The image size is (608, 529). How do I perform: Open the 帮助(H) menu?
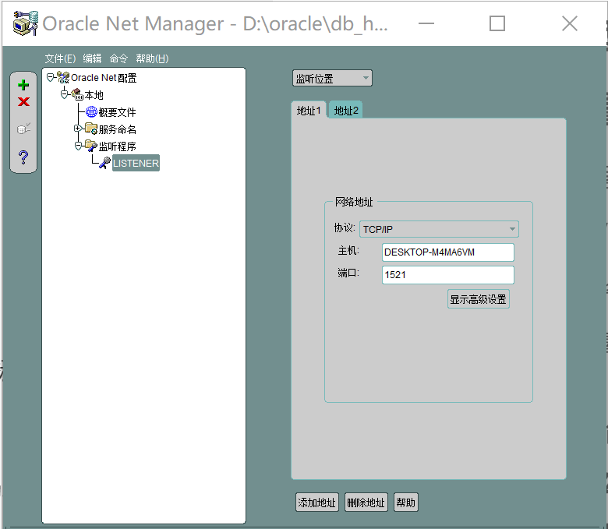152,58
